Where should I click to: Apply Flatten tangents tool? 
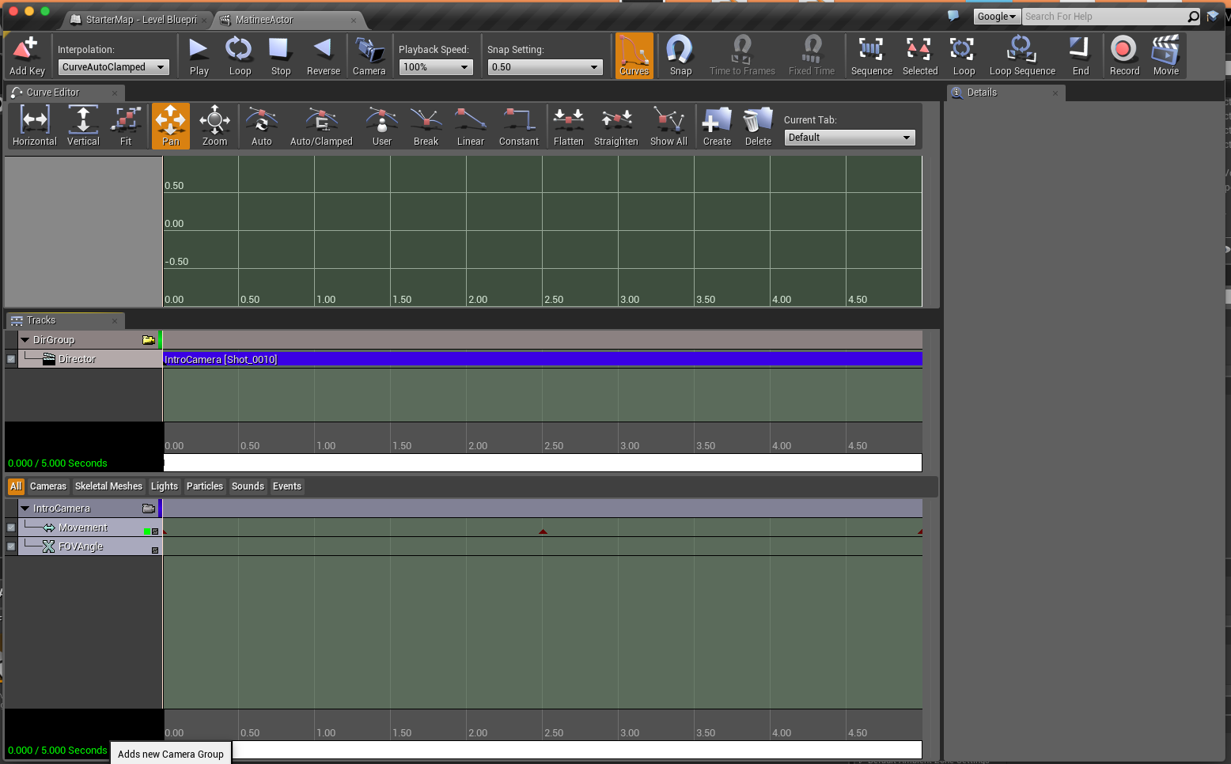tap(568, 127)
